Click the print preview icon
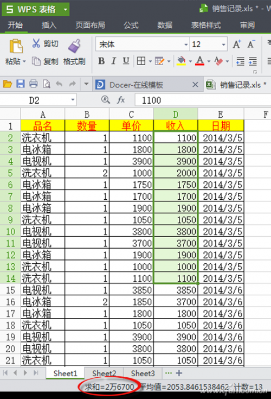271x399 pixels. [47, 84]
